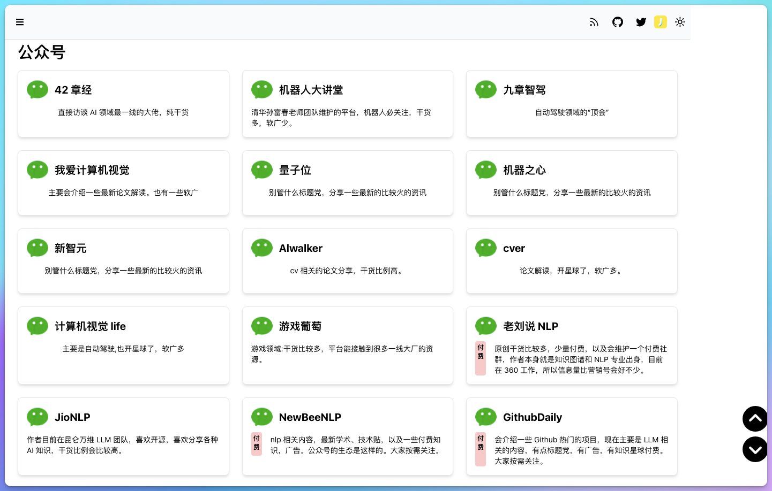Viewport: 772px width, 491px height.
Task: Click 付费 tag on GithubDaily card
Action: [x=481, y=449]
